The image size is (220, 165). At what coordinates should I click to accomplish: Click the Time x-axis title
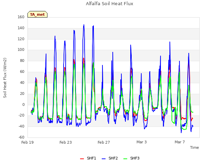click(x=195, y=147)
